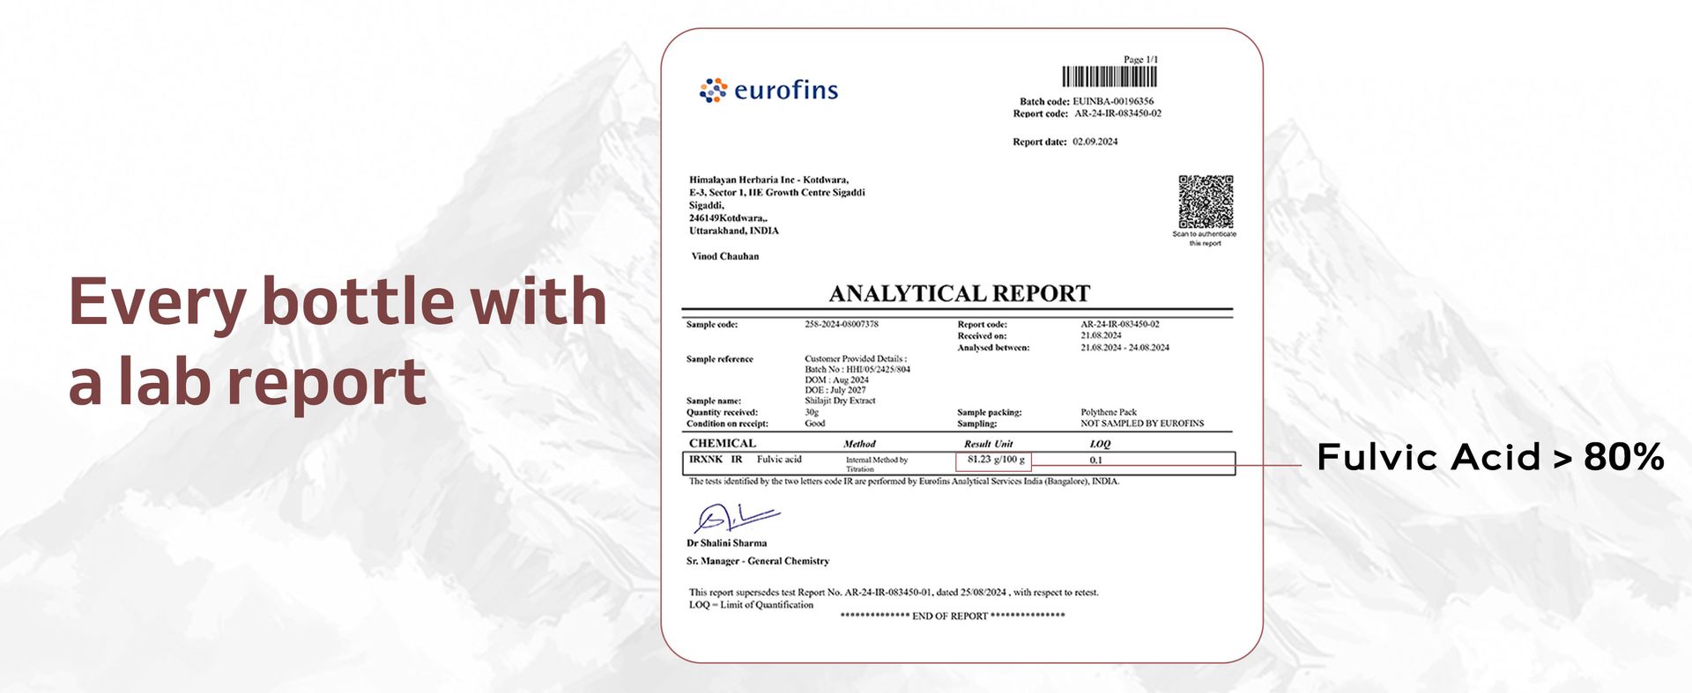
Task: Click "Sr. Manager - General Chemistry" title
Action: coord(758,561)
